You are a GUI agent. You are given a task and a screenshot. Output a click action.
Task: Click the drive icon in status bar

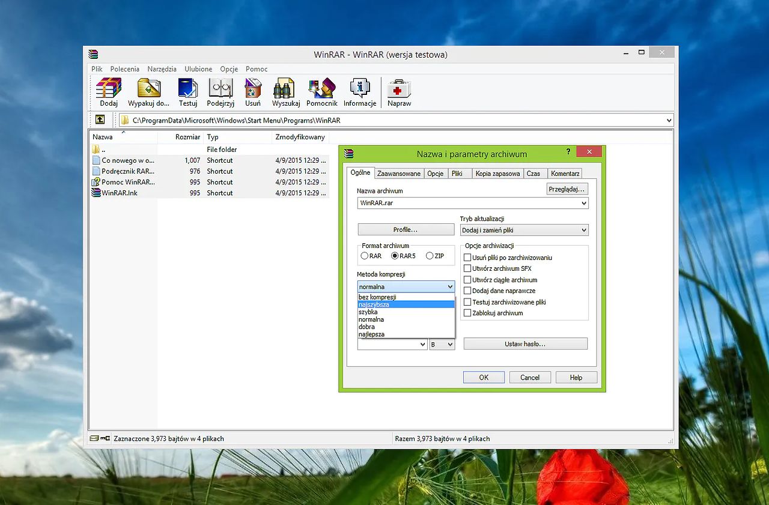pyautogui.click(x=94, y=438)
